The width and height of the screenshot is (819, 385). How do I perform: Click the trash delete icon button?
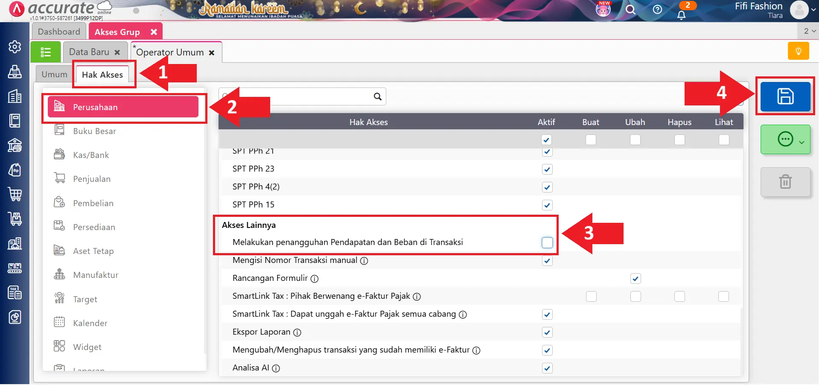785,182
